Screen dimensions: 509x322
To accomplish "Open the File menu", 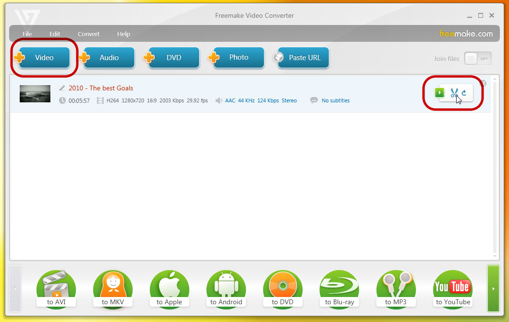I will pyautogui.click(x=27, y=34).
